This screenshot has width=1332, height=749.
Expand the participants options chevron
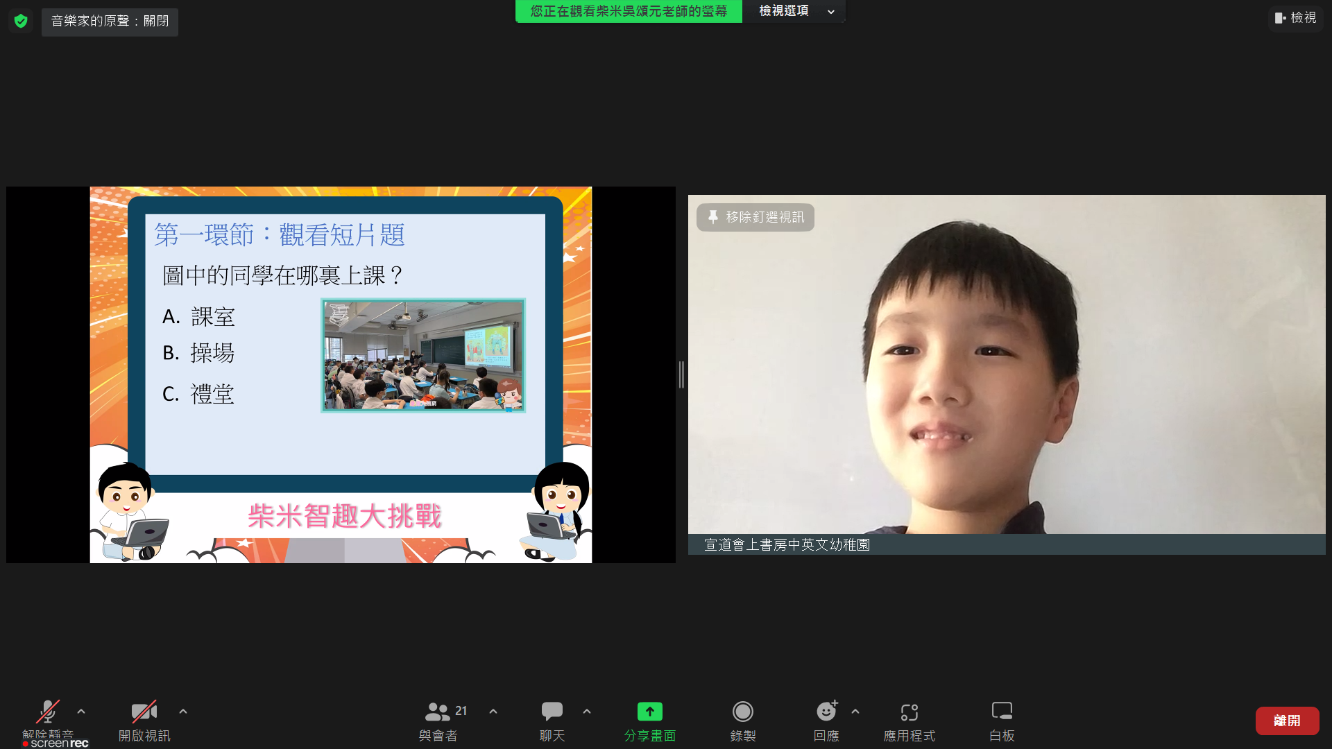(x=493, y=712)
